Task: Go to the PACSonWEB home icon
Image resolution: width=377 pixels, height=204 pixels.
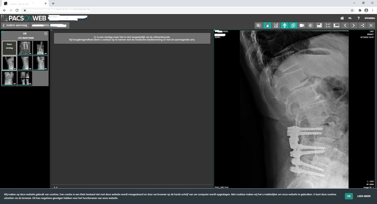Action: 342,18
